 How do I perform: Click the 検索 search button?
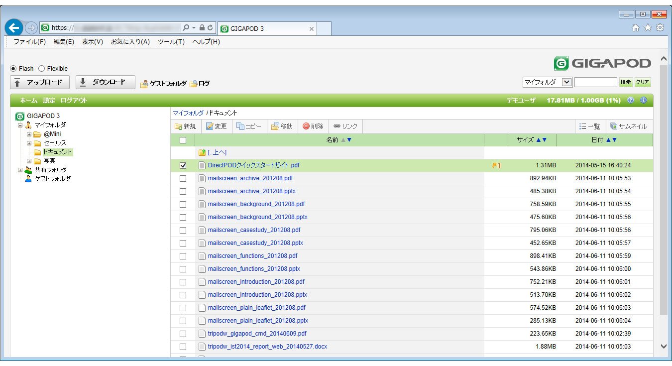pyautogui.click(x=626, y=82)
